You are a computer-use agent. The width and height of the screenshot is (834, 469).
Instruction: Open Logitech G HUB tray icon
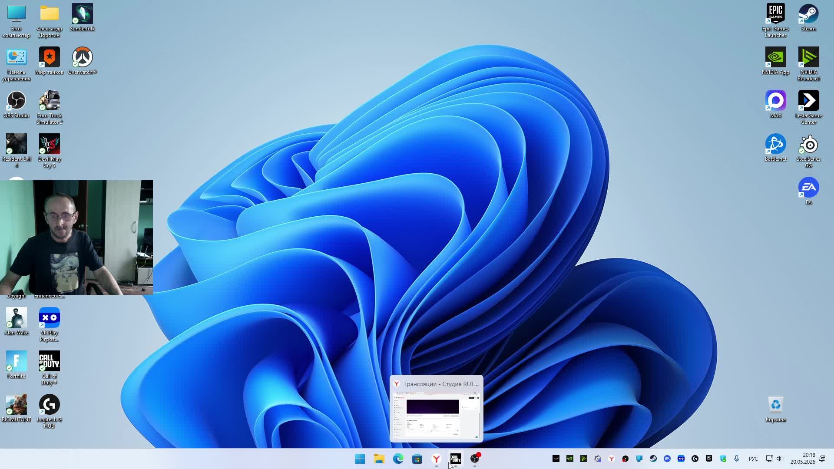(695, 459)
